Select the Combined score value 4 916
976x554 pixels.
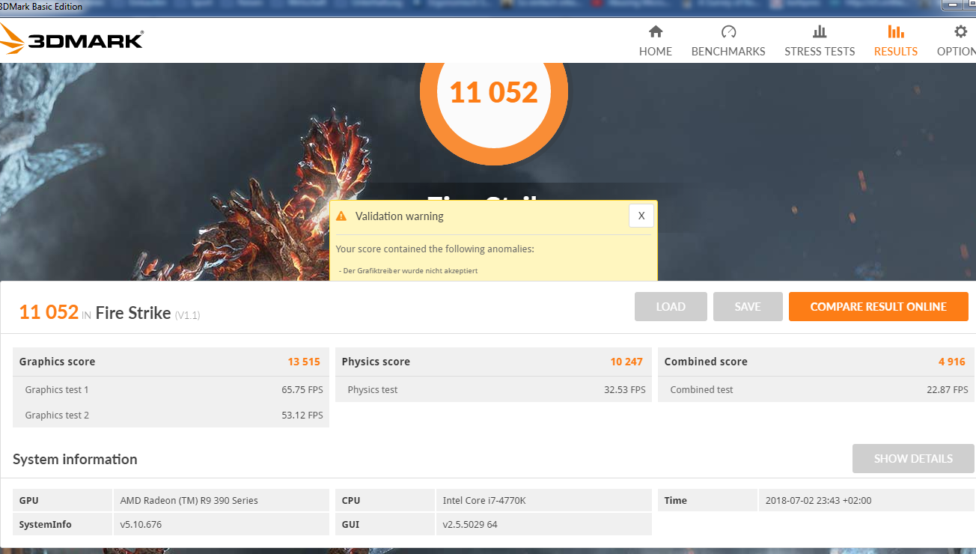(x=952, y=362)
